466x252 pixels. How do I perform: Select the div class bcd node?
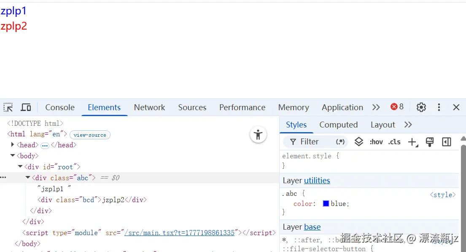92,200
